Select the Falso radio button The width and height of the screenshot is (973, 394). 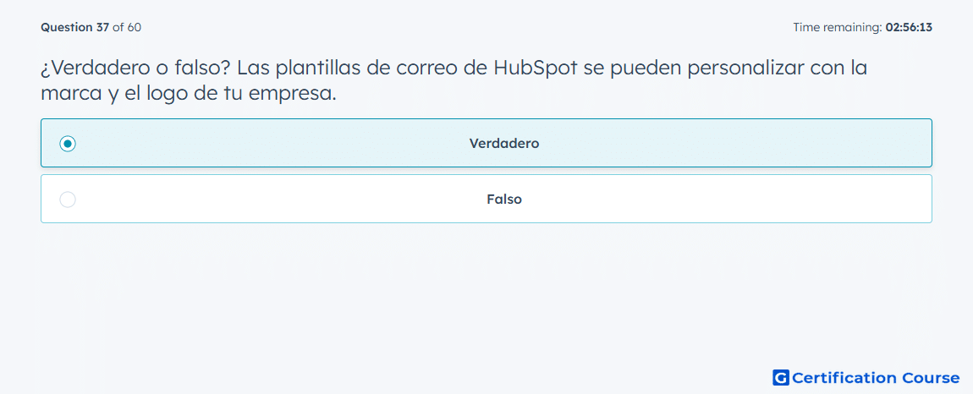pos(68,200)
